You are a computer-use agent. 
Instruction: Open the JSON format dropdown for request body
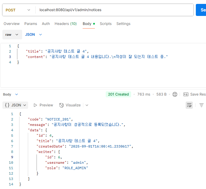click(x=33, y=35)
